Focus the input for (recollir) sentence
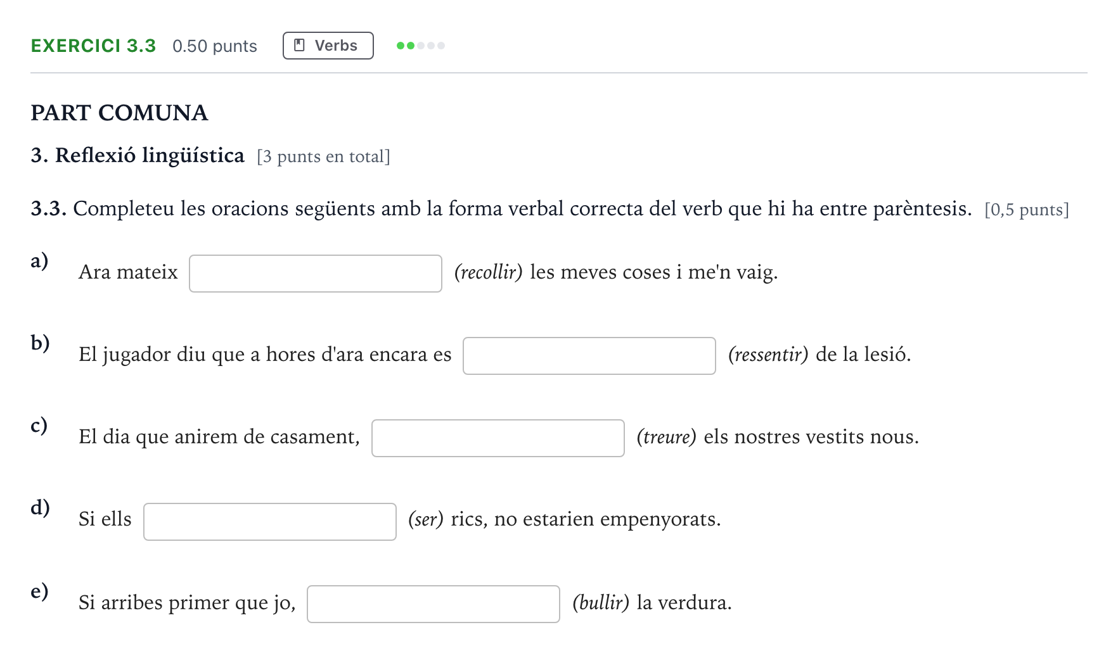 316,274
